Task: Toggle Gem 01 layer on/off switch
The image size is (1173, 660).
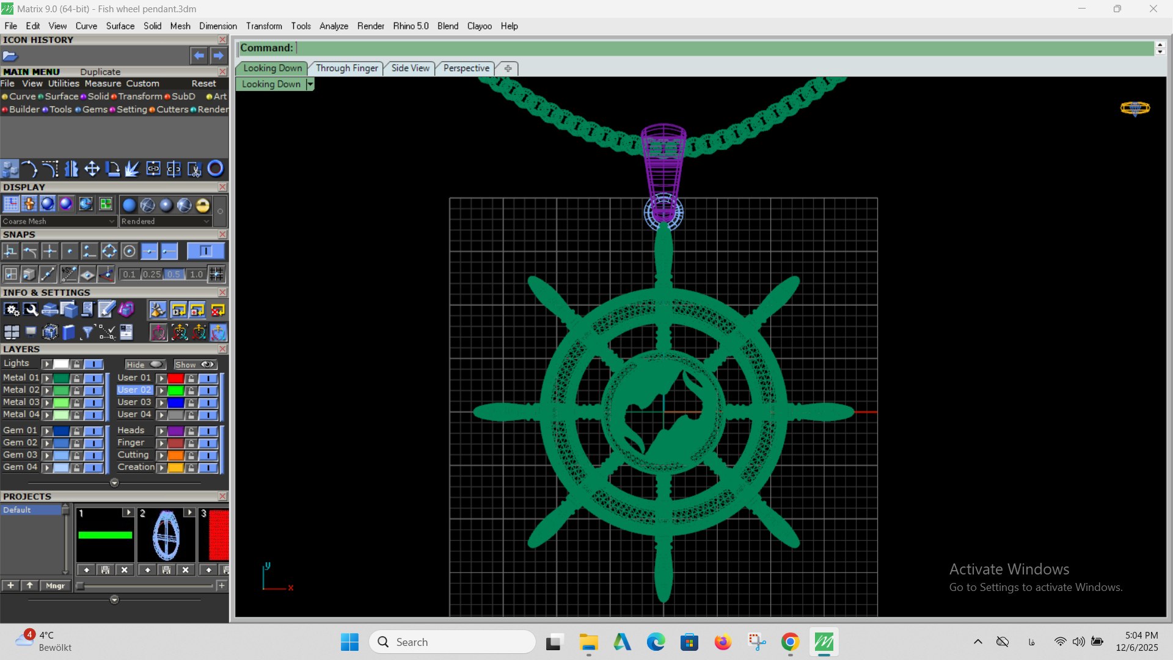Action: [93, 431]
